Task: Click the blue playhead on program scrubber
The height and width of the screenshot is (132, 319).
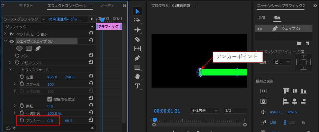Action: 155,120
